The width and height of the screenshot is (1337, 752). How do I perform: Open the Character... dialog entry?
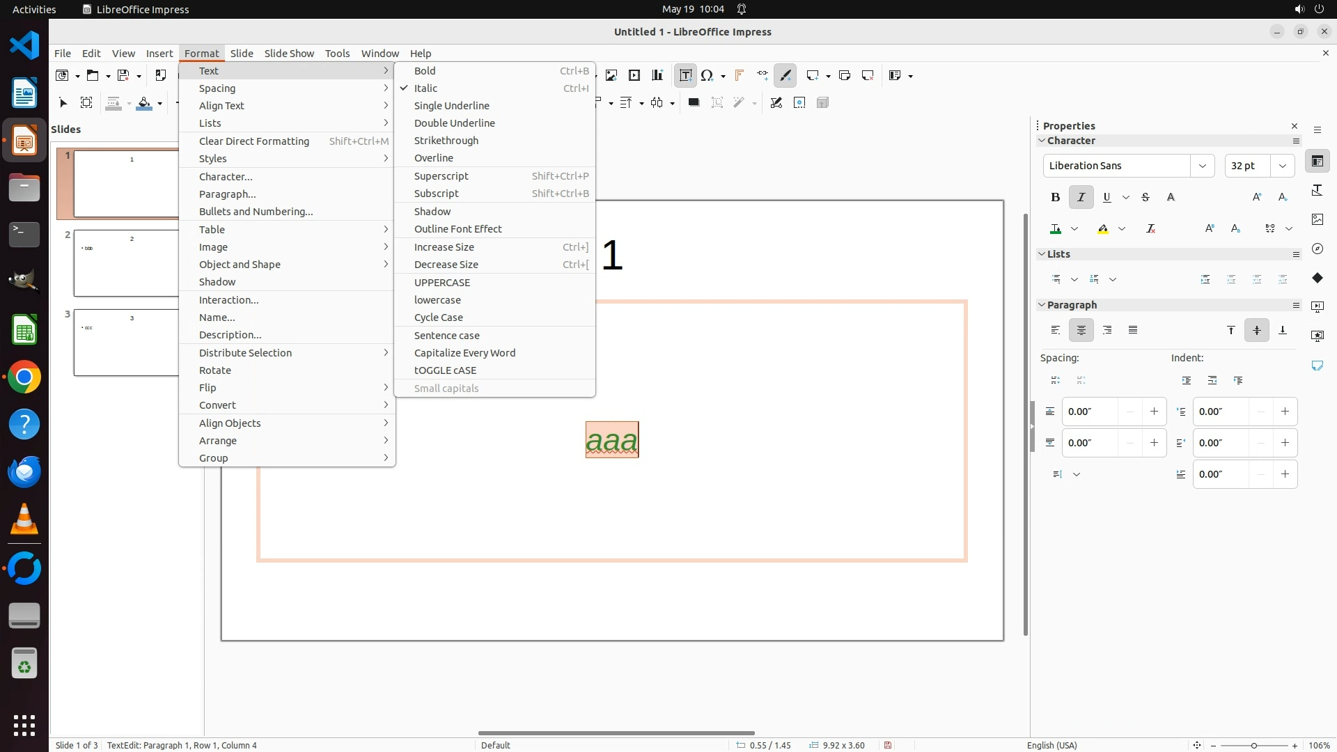point(226,177)
